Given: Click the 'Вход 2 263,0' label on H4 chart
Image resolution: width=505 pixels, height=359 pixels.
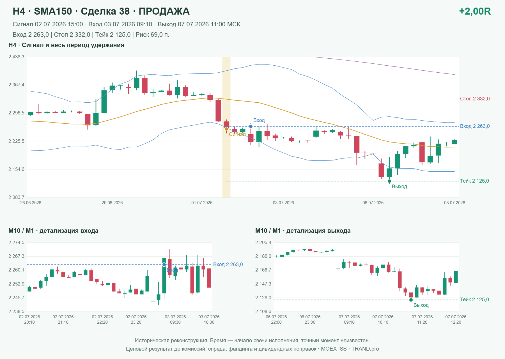Looking at the screenshot, I should pos(475,126).
